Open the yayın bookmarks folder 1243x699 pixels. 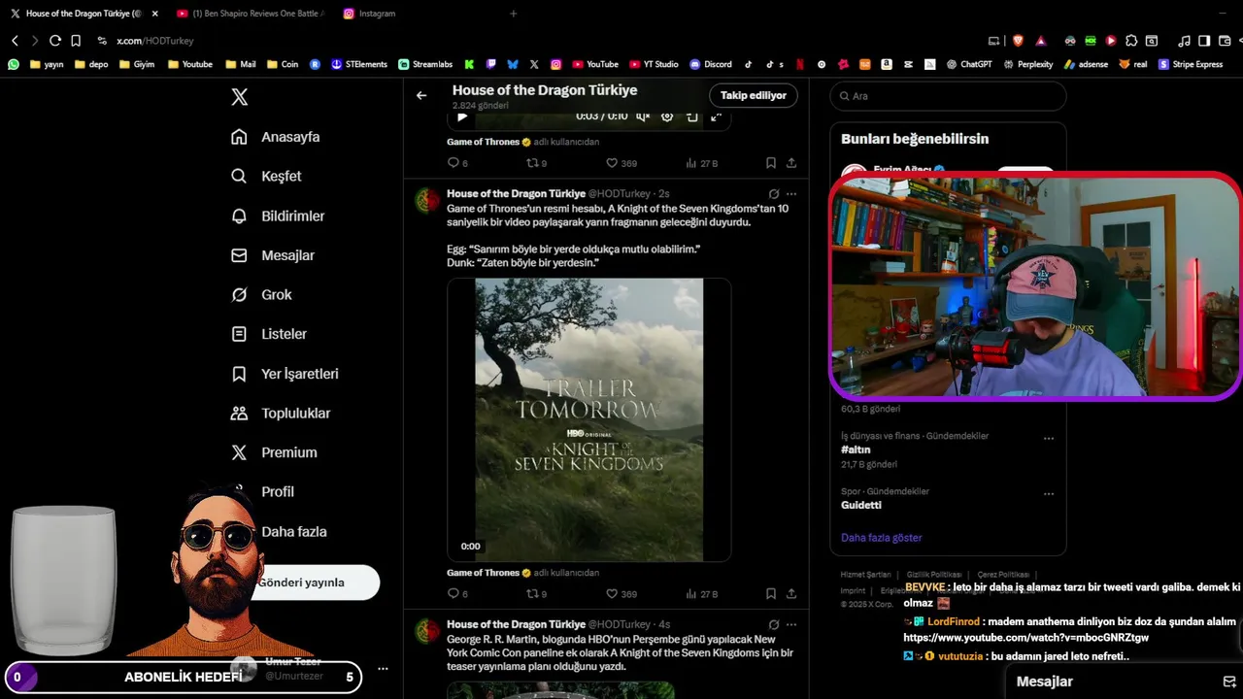click(x=47, y=64)
